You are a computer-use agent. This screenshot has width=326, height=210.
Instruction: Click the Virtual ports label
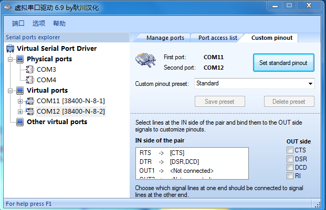coord(47,91)
